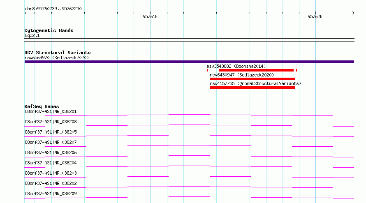This screenshot has width=366, height=203.
Task: Click the 95762k ruler tick label
Action: 315,16
